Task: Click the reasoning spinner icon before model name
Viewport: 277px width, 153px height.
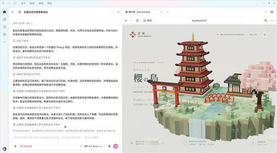Action: pos(81,146)
